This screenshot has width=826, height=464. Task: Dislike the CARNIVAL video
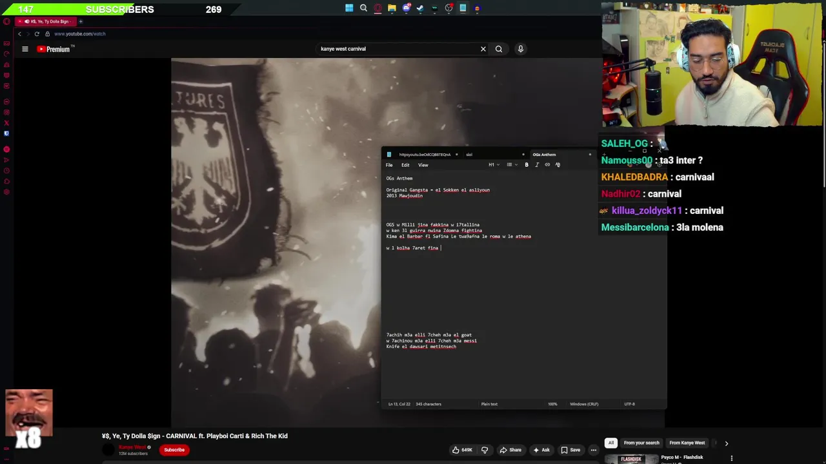click(485, 450)
